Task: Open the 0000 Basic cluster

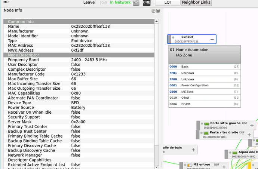Action: pos(205,67)
